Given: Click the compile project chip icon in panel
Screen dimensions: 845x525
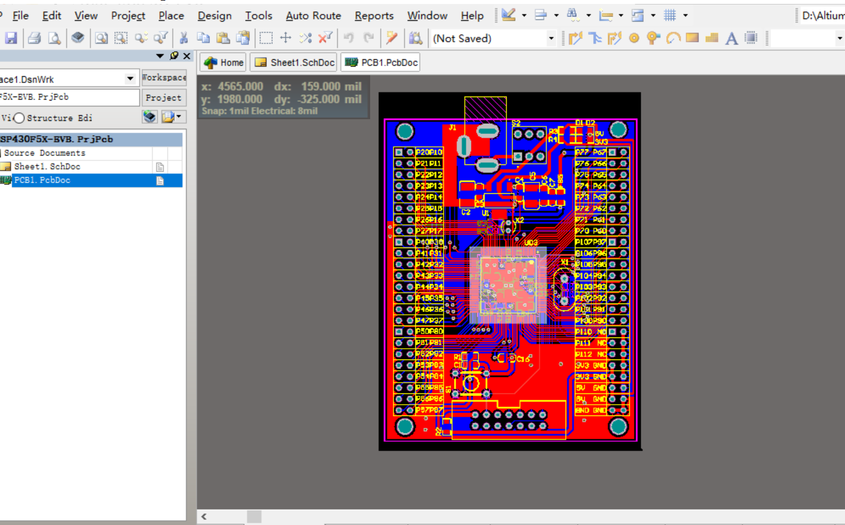Looking at the screenshot, I should (x=149, y=117).
